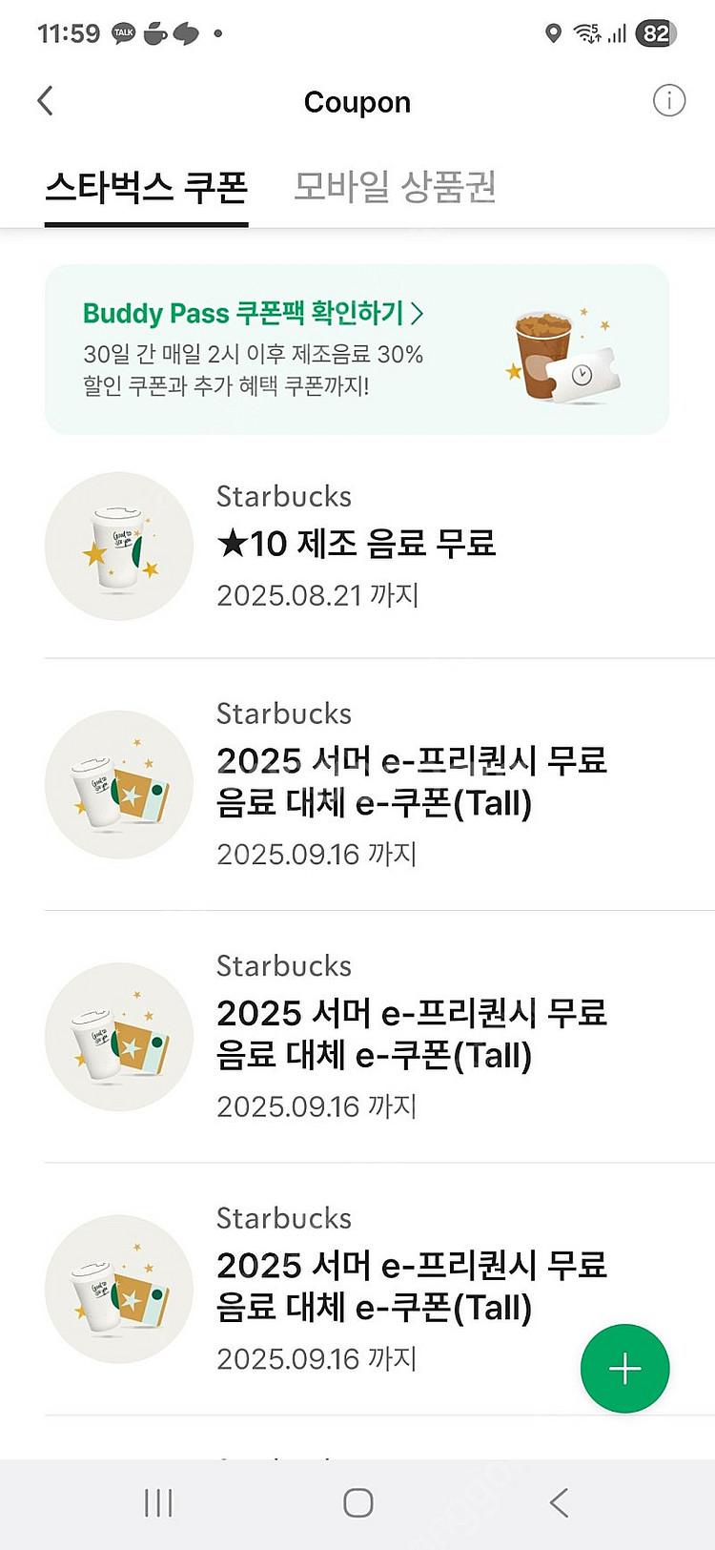Tap the second summer e-frequency coupon thumbnail
This screenshot has width=715, height=1550.
click(x=119, y=1037)
